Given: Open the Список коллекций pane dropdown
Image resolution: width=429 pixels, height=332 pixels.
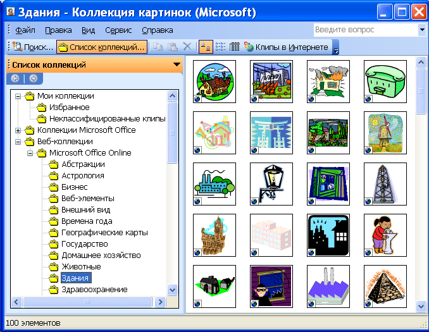Looking at the screenshot, I should (177, 65).
